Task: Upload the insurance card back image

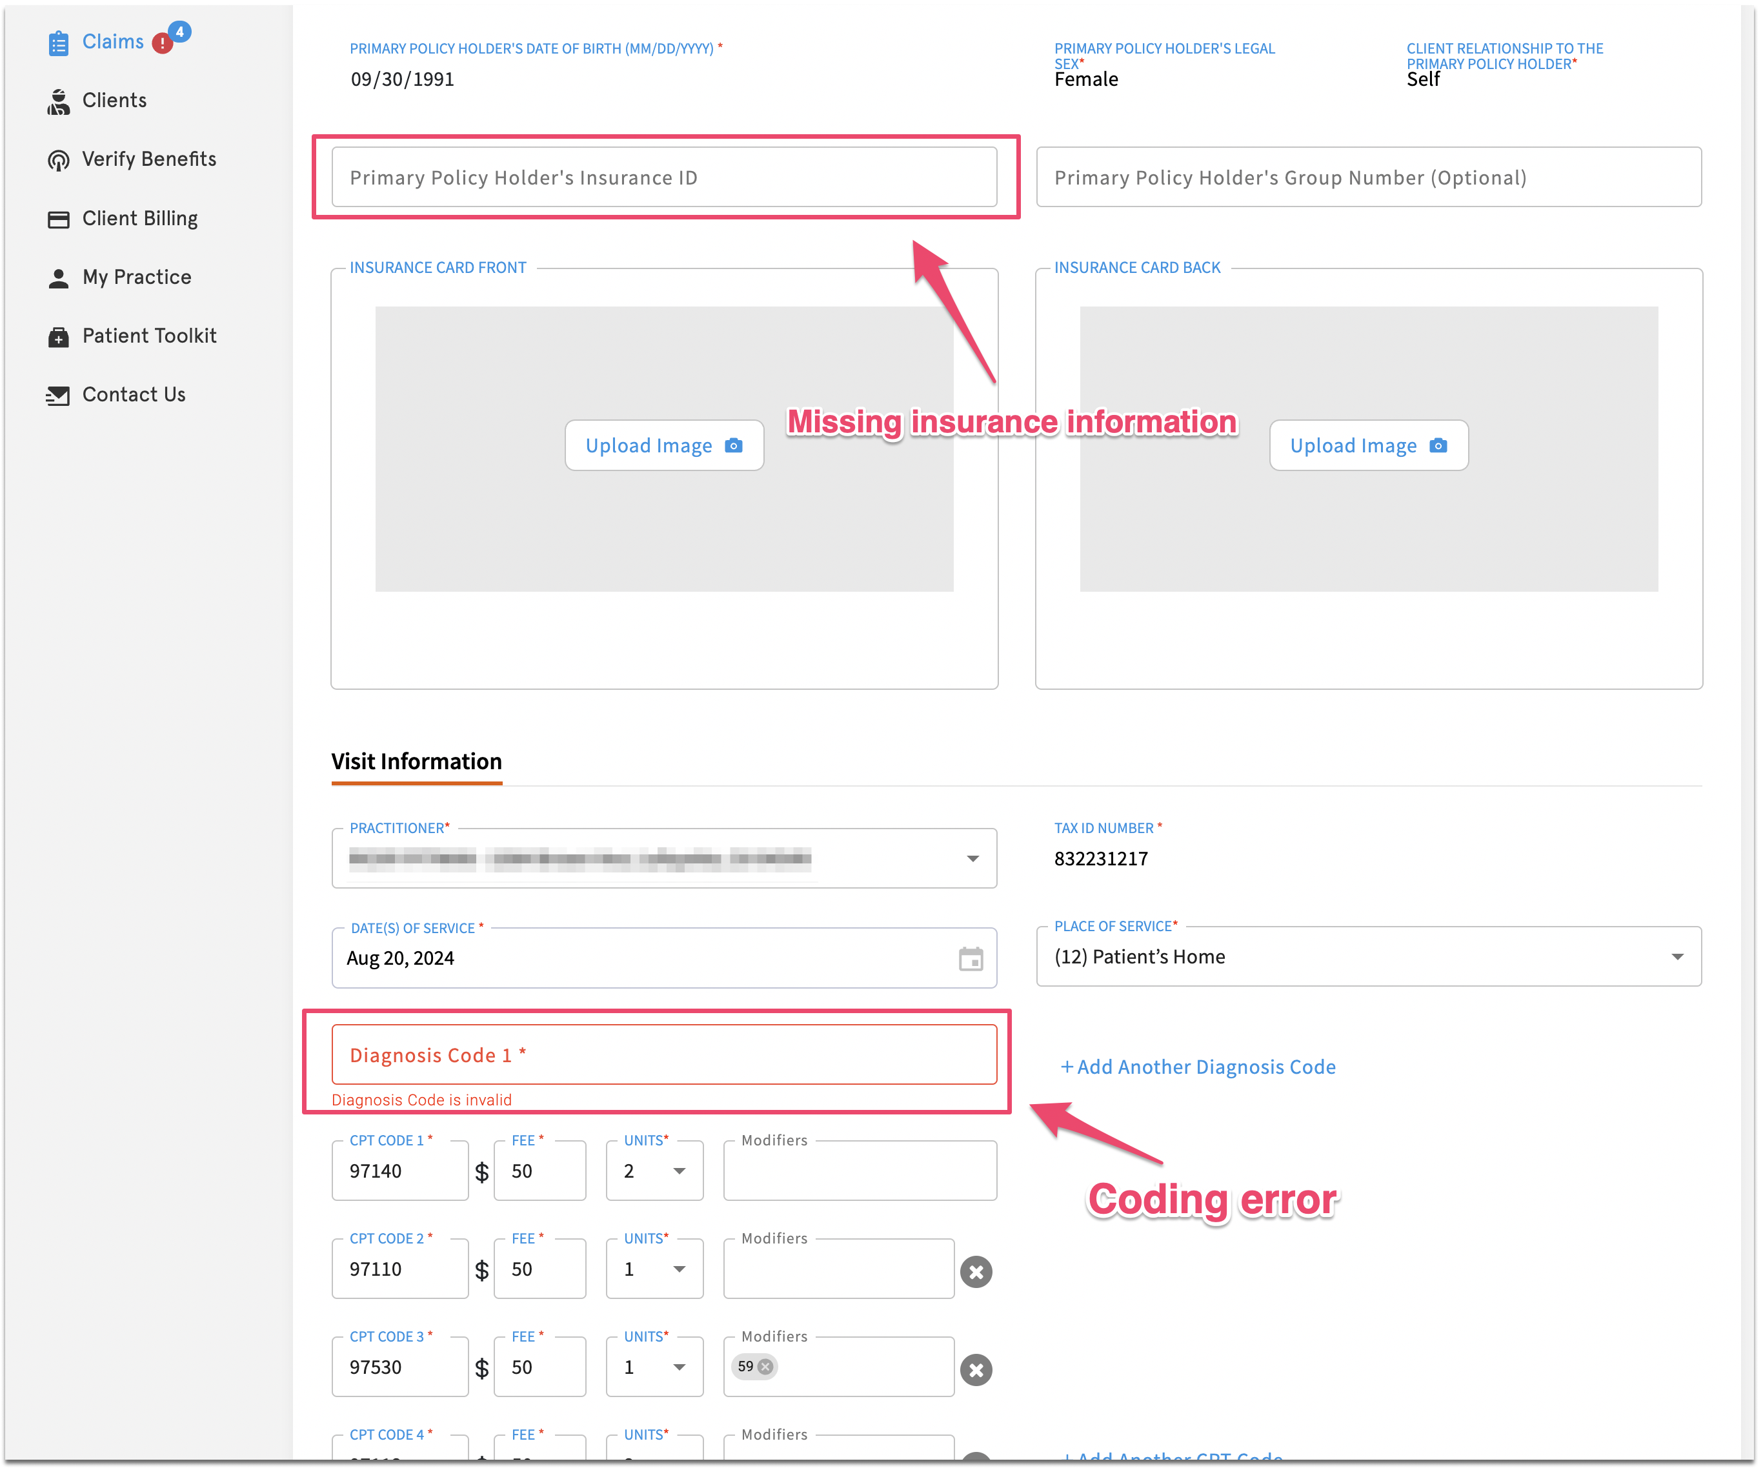Action: (x=1369, y=446)
